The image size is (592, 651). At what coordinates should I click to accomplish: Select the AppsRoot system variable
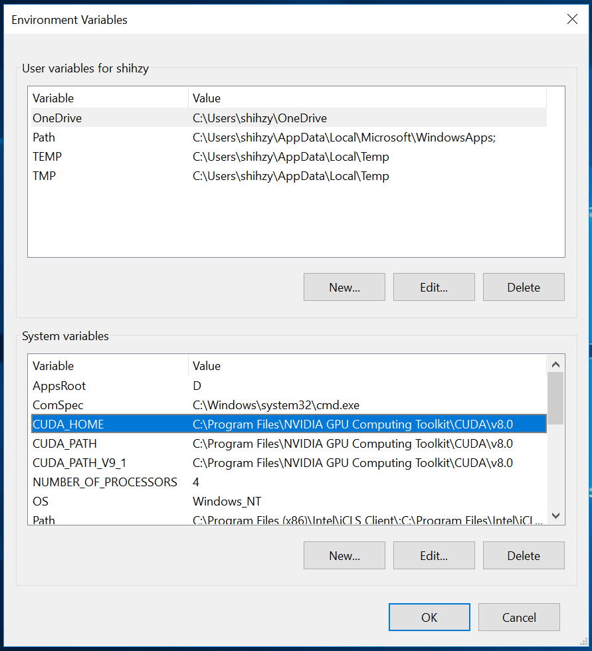pos(289,386)
